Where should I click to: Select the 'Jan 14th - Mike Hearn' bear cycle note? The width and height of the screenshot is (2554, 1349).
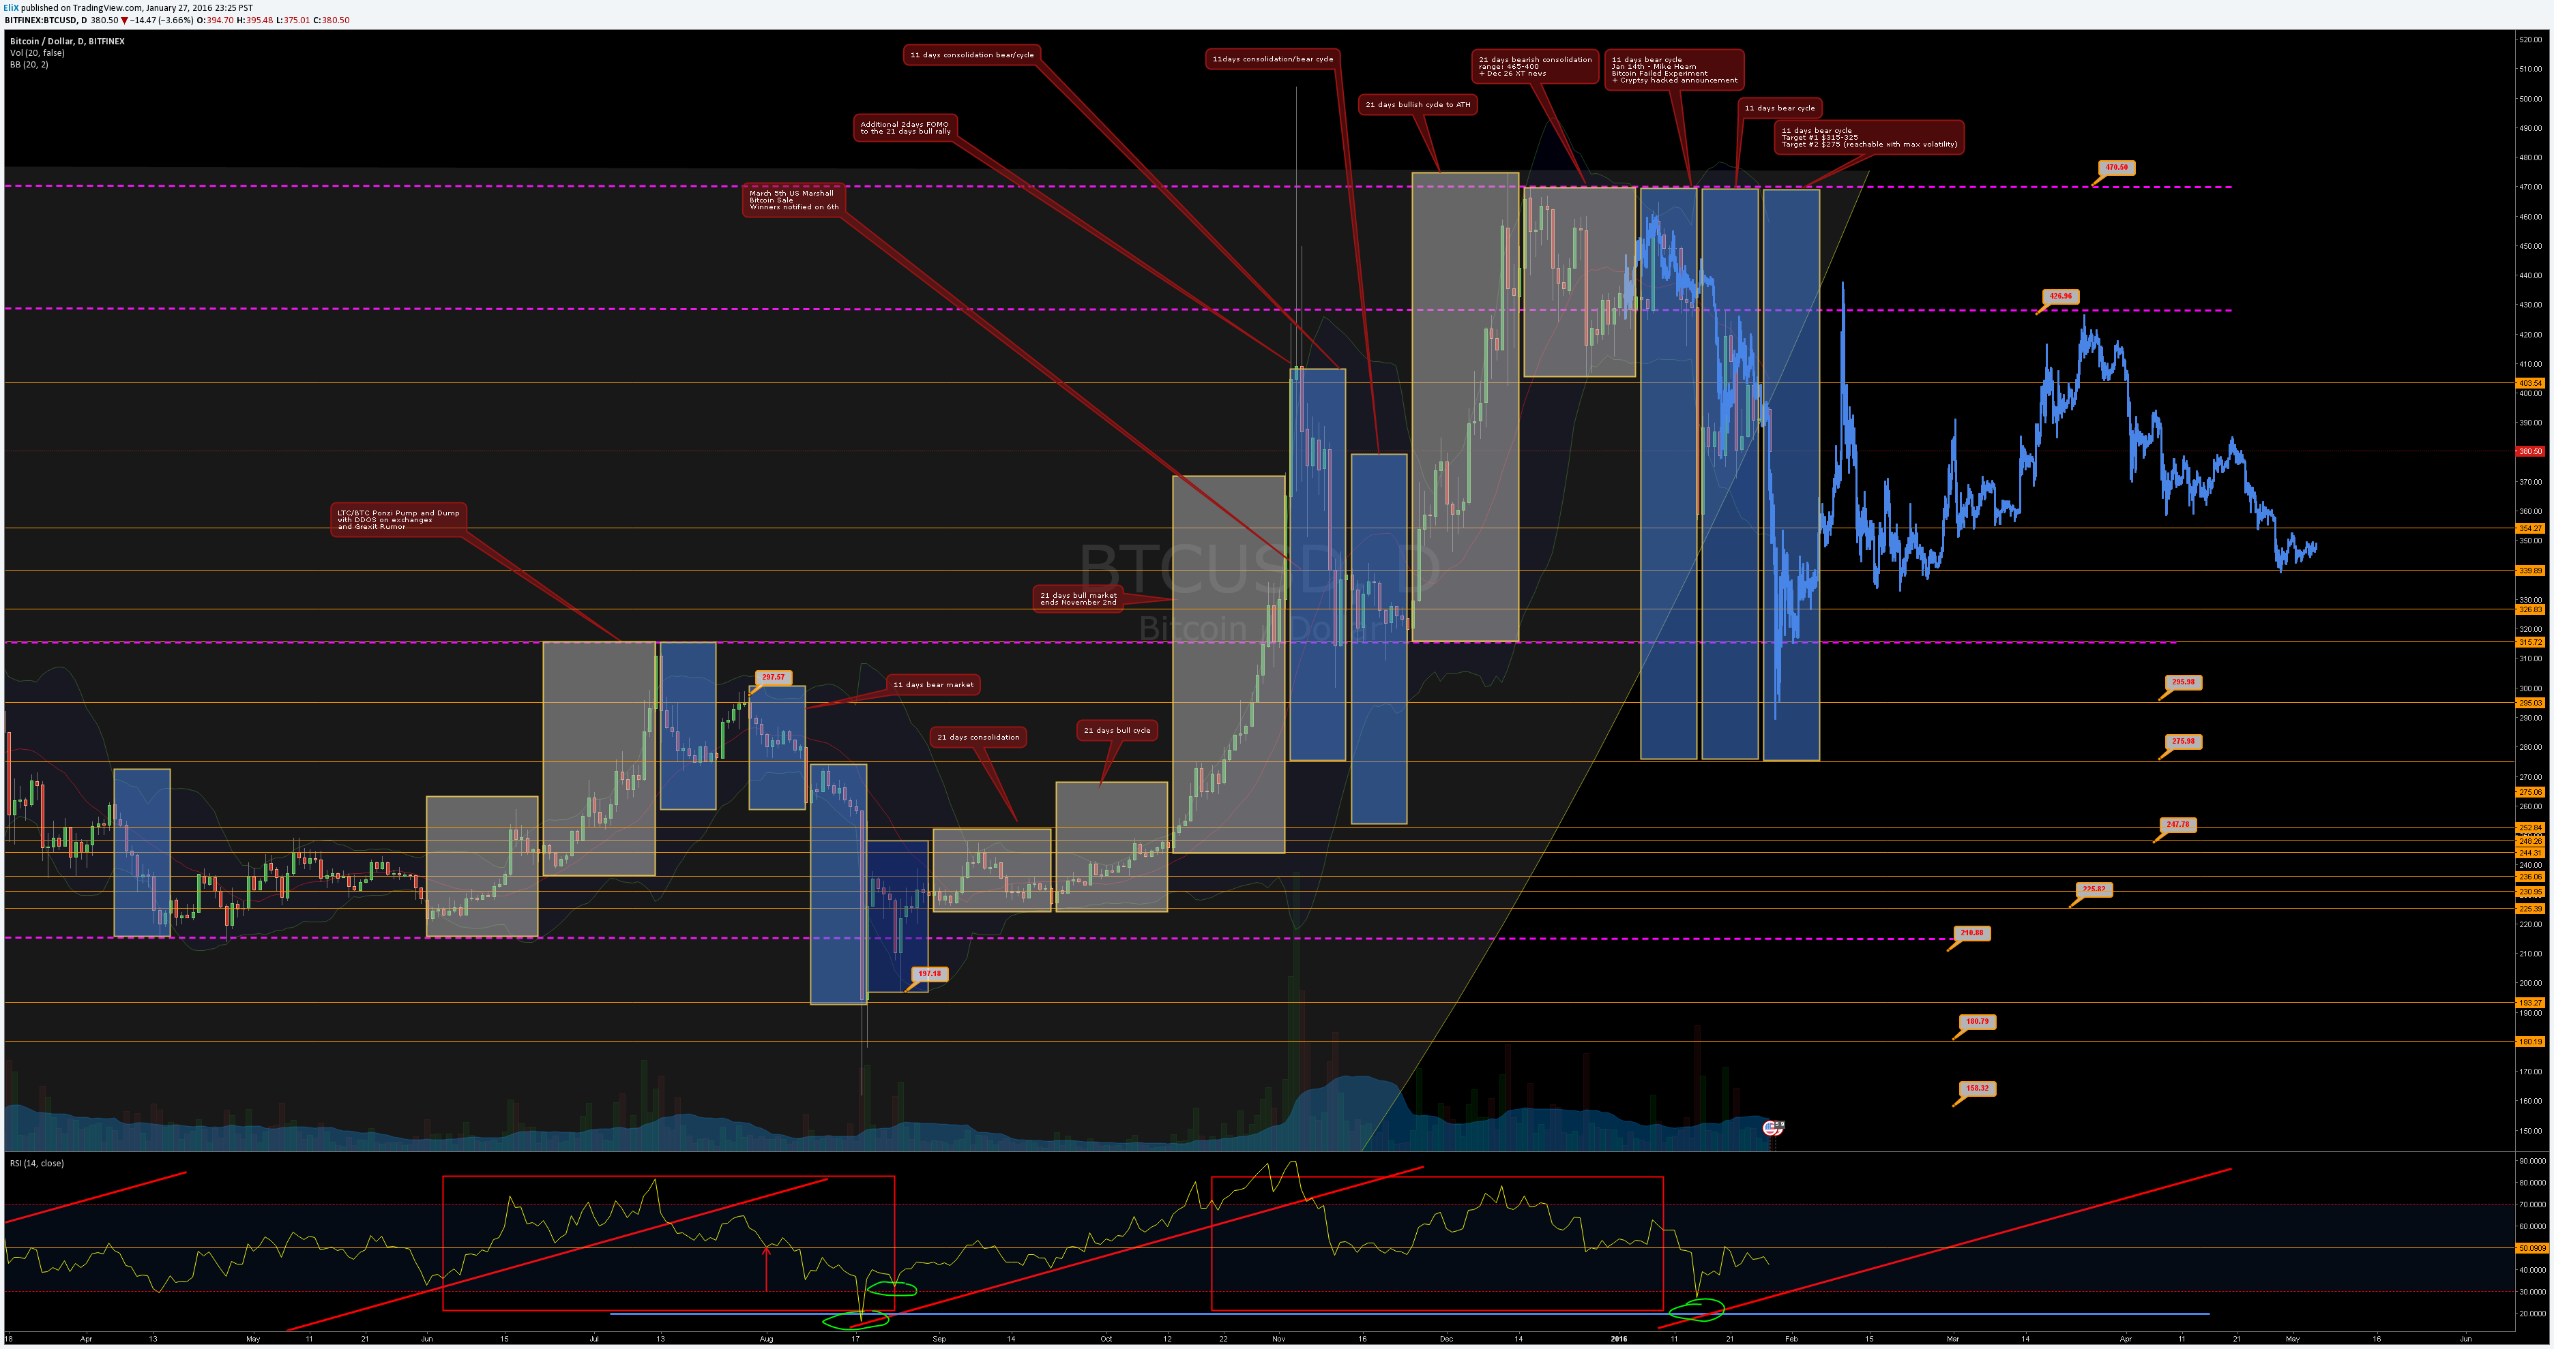coord(1673,70)
